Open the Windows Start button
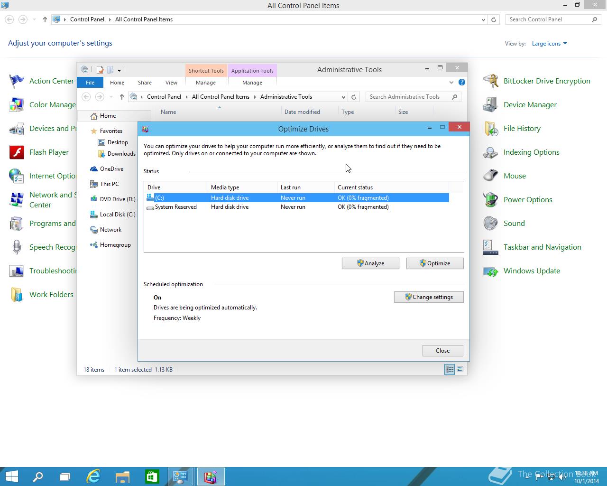Image resolution: width=607 pixels, height=486 pixels. [x=11, y=477]
